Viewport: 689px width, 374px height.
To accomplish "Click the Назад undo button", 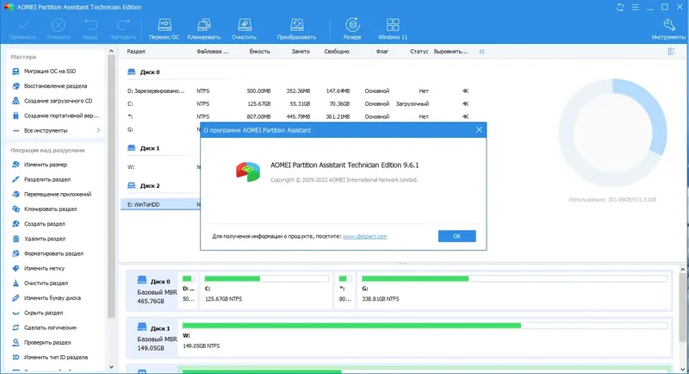I will [90, 29].
